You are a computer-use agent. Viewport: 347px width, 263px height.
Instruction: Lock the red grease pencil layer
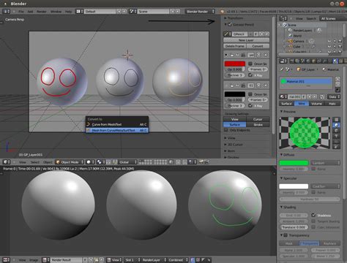[232, 55]
